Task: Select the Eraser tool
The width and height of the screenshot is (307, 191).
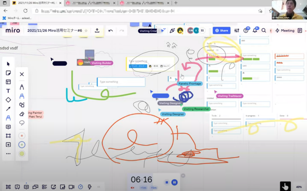Action: [x=22, y=114]
